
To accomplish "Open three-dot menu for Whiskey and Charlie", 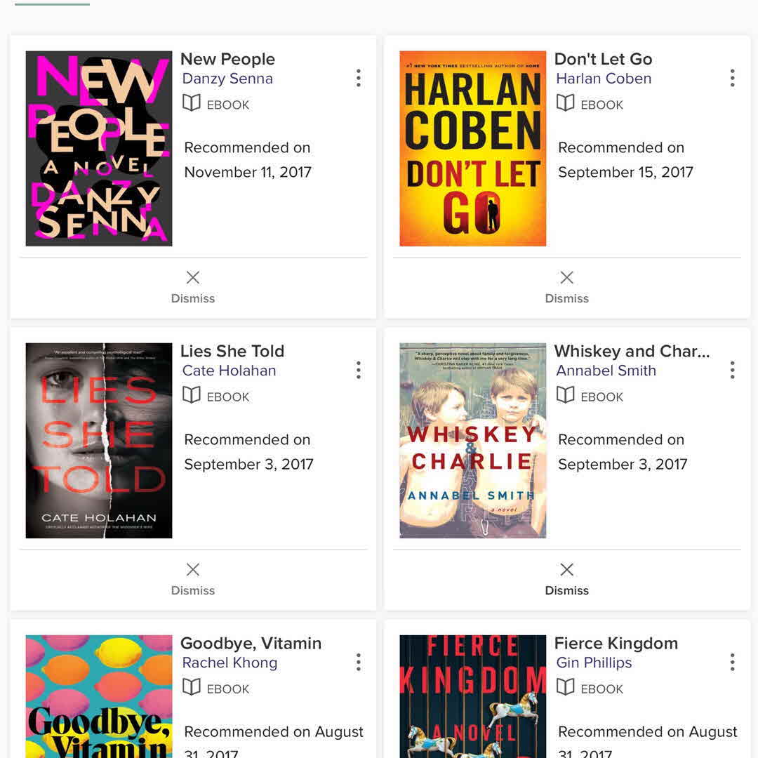I will pos(732,370).
